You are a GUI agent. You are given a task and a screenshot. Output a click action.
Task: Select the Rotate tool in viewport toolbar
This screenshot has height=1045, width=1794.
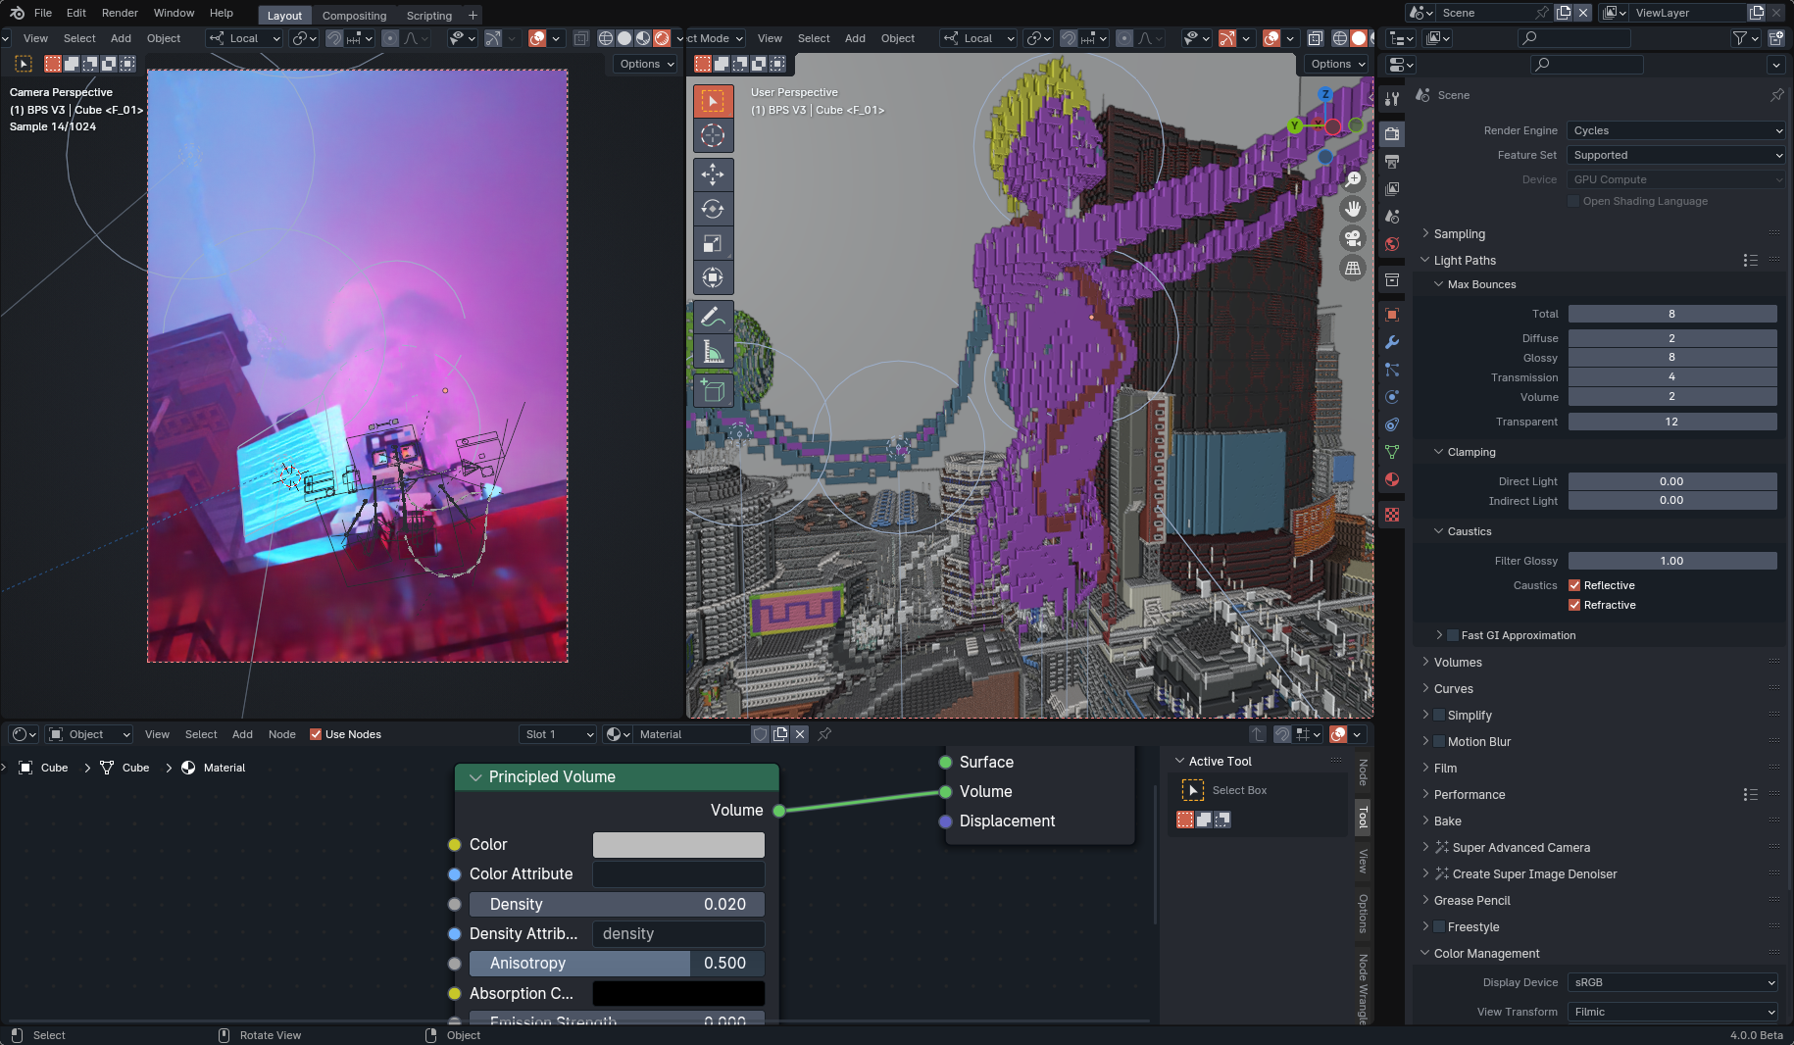click(x=713, y=209)
